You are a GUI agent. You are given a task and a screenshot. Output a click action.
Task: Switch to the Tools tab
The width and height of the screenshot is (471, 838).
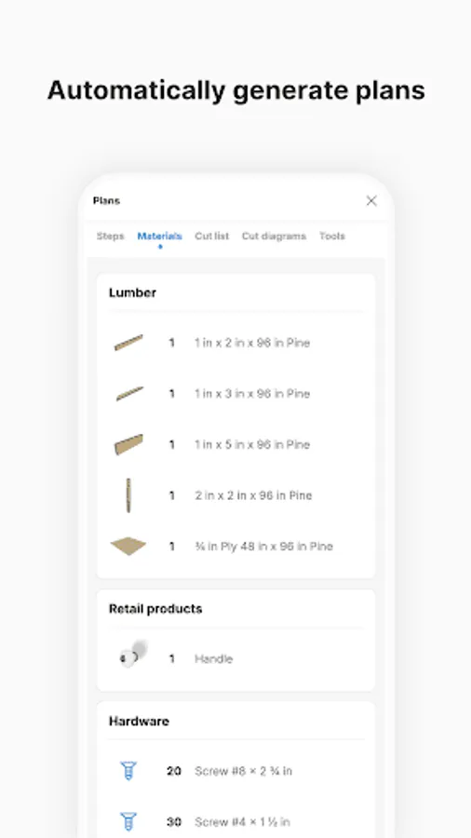(x=332, y=237)
